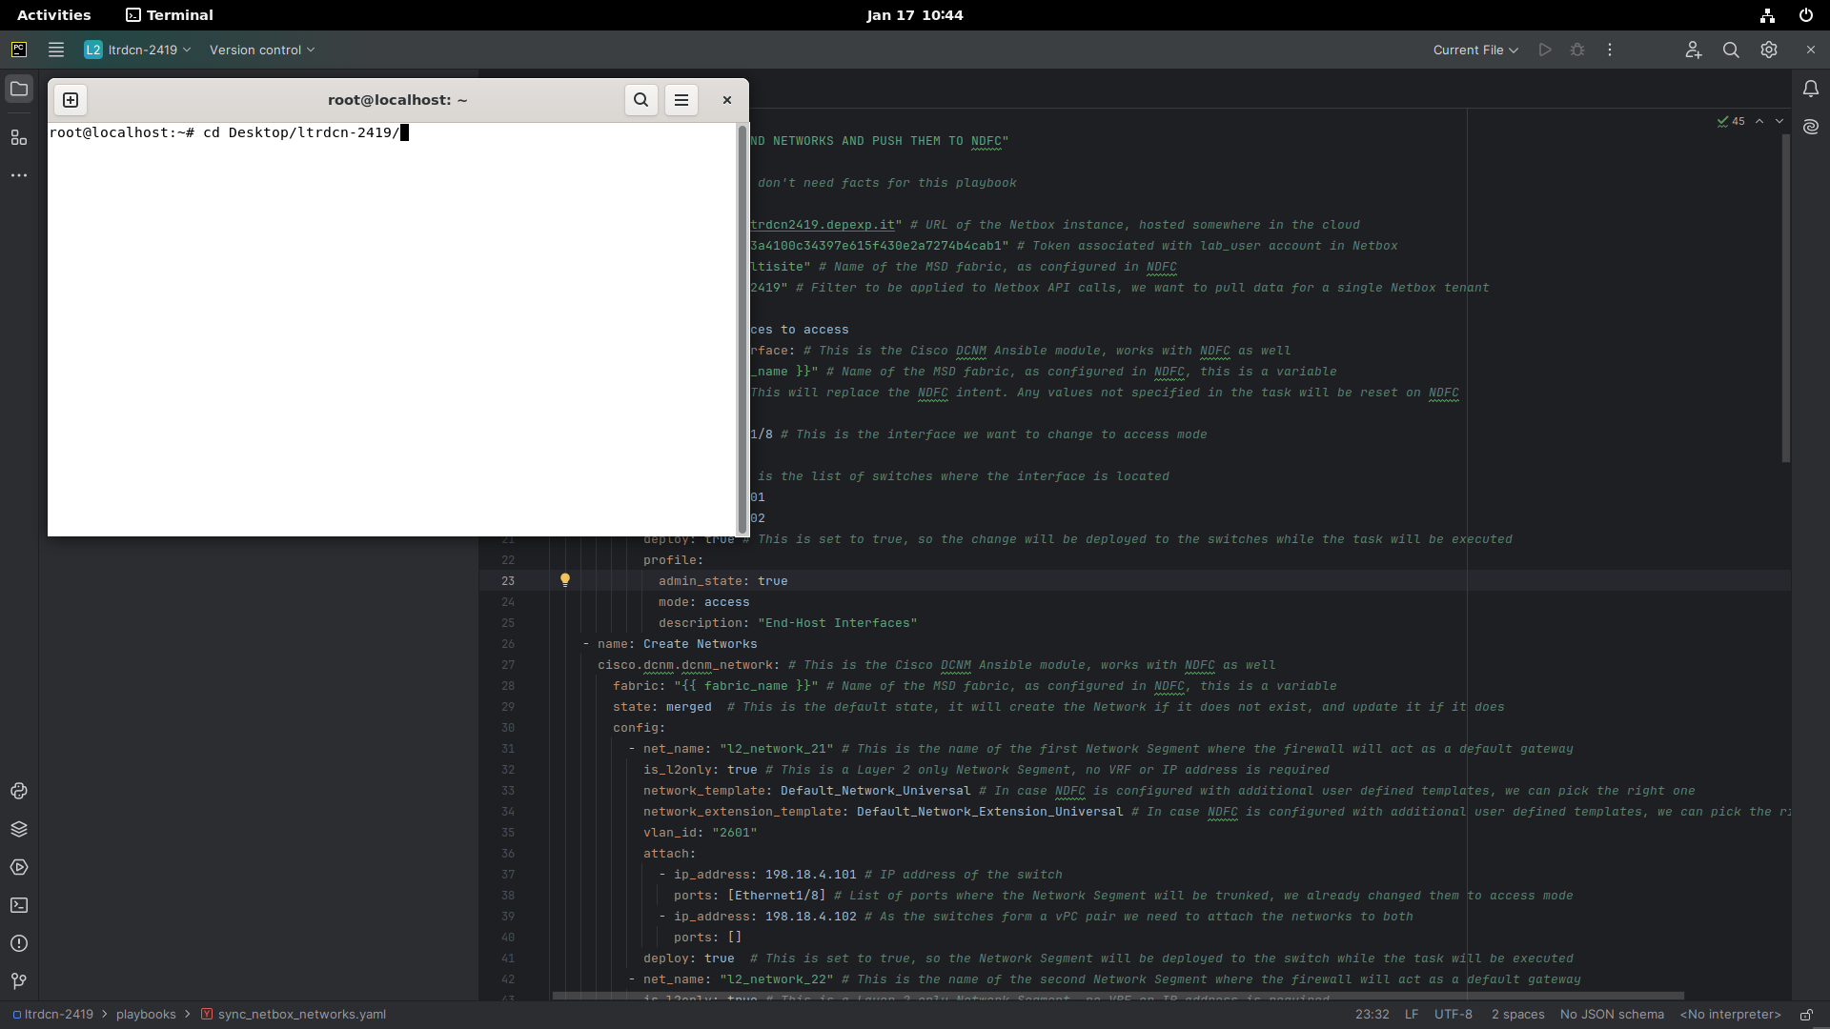Expand the Version control dropdown

(x=262, y=50)
